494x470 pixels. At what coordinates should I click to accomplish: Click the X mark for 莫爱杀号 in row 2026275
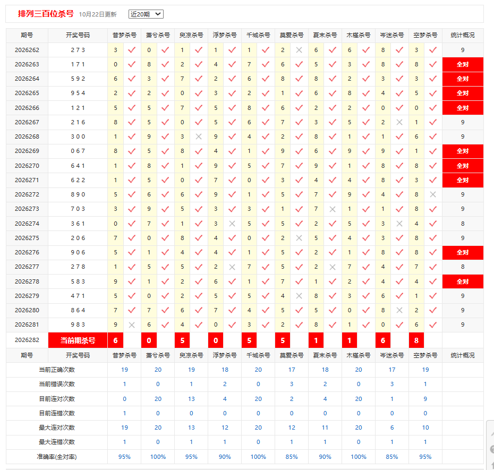tap(299, 238)
